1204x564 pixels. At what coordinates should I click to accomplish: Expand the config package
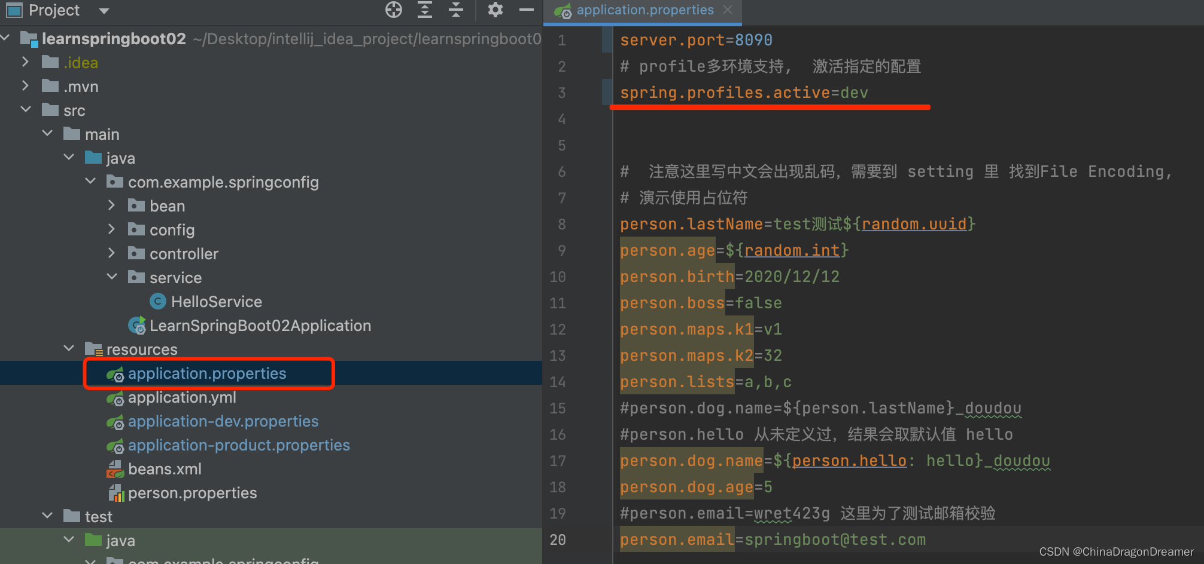pos(111,229)
